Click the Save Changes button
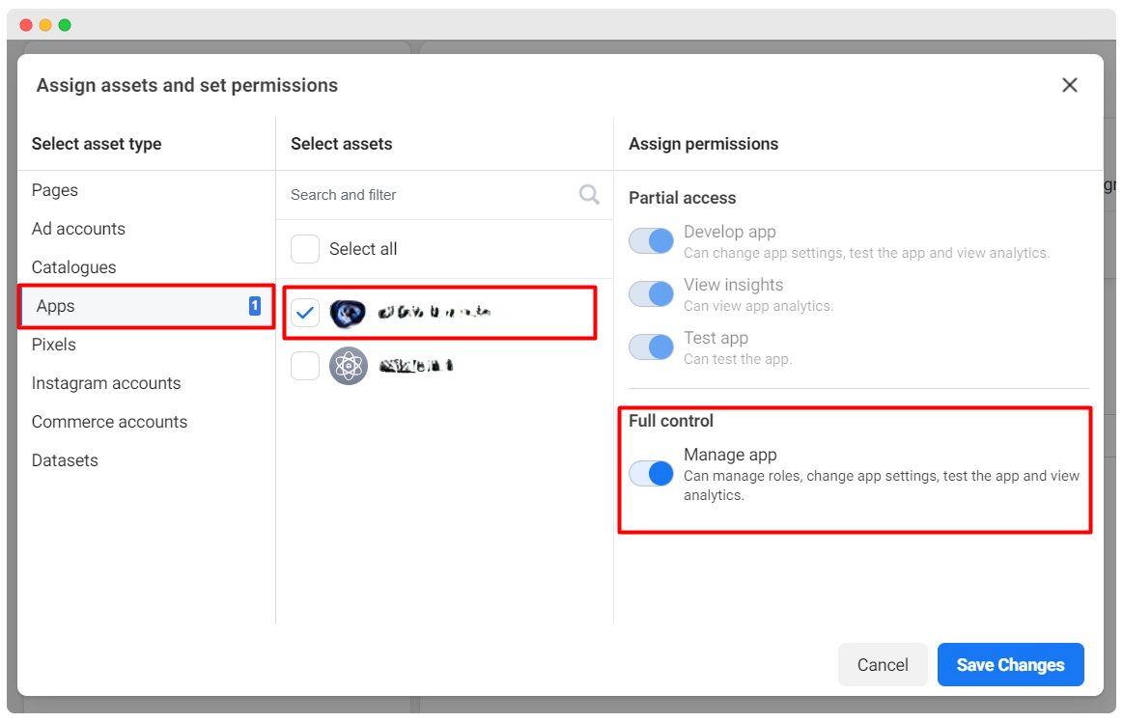 pyautogui.click(x=1010, y=664)
